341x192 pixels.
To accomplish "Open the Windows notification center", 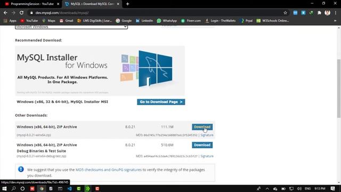I will (x=332, y=189).
